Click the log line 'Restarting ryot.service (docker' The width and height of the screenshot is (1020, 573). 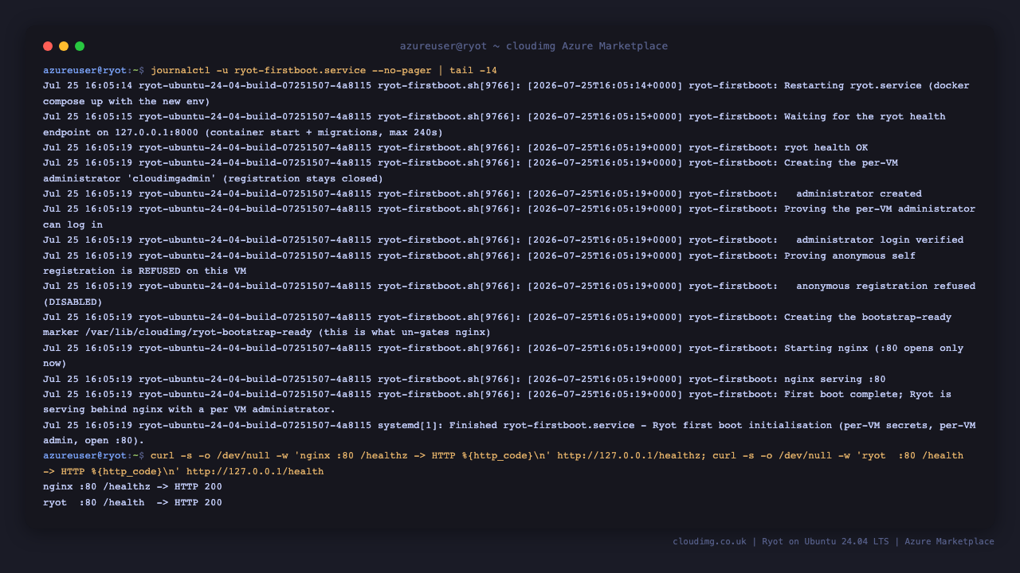click(x=877, y=85)
